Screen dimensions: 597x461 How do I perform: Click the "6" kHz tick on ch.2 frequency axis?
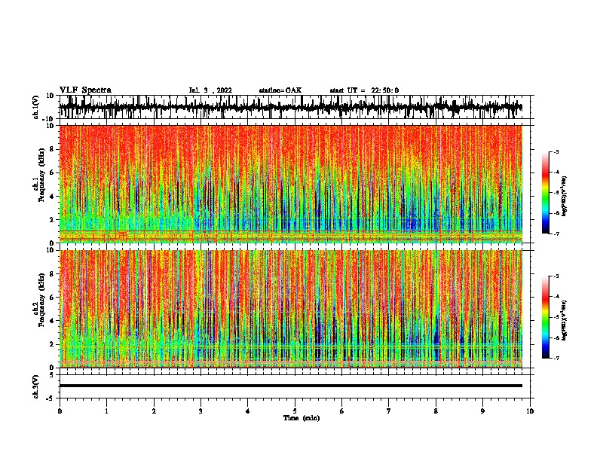tap(52, 297)
